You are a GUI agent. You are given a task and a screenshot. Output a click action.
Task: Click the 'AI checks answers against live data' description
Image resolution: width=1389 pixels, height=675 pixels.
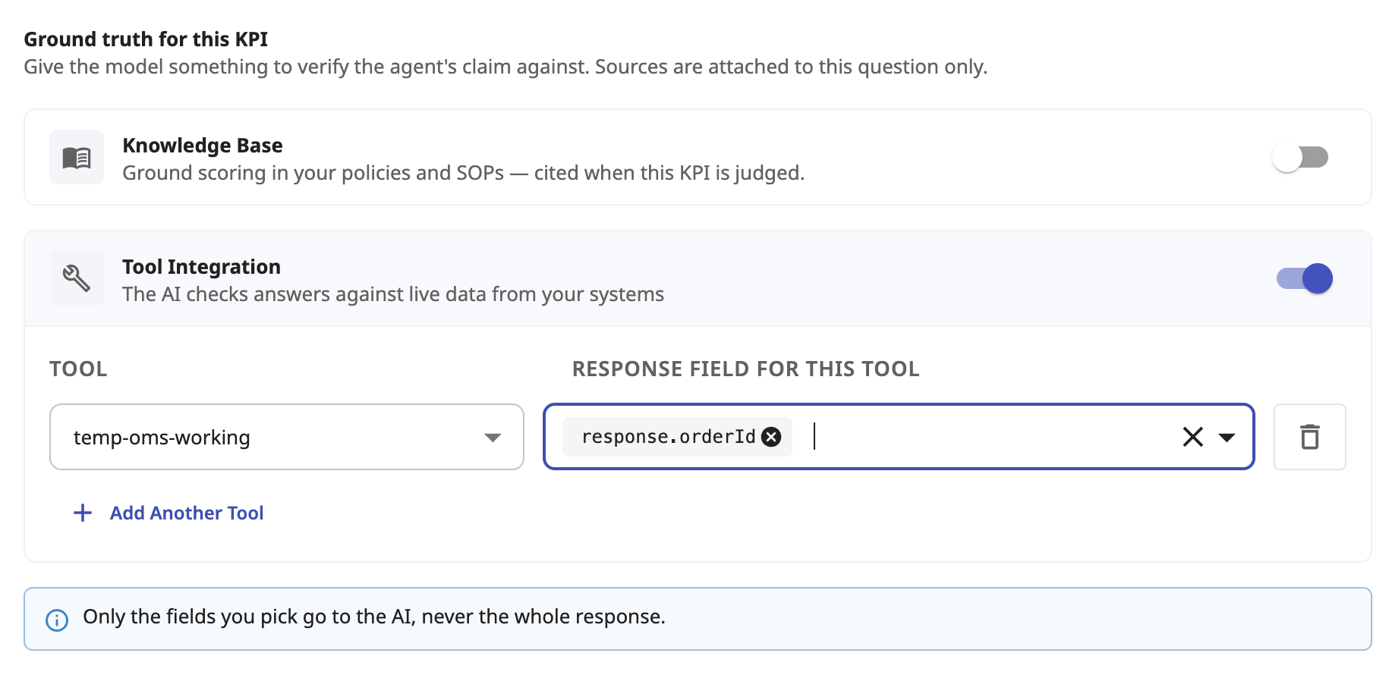pos(393,294)
